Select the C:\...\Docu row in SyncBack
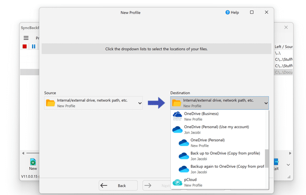Image resolution: width=306 pixels, height=195 pixels. pyautogui.click(x=284, y=72)
